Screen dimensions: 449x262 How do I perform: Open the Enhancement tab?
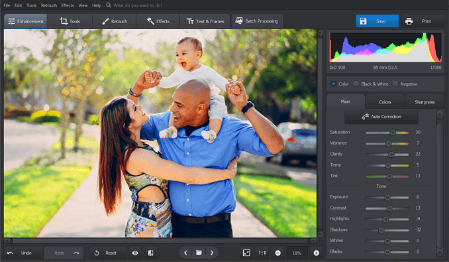[25, 21]
